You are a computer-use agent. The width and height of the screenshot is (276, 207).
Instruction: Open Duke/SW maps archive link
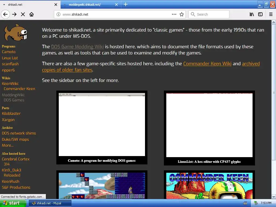15,139
